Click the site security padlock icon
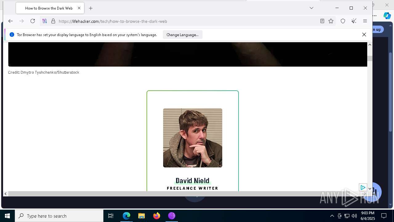Image resolution: width=394 pixels, height=222 pixels. click(53, 21)
